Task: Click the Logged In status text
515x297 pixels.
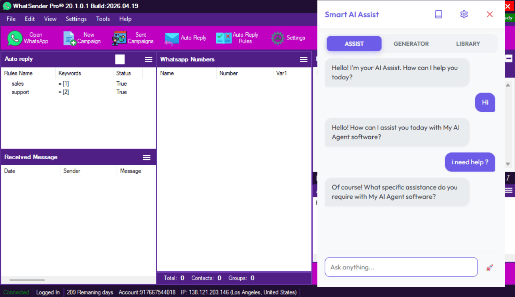Action: (x=48, y=292)
